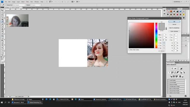Select the Clone Stamp tool
This screenshot has width=190, height=107.
[2, 29]
